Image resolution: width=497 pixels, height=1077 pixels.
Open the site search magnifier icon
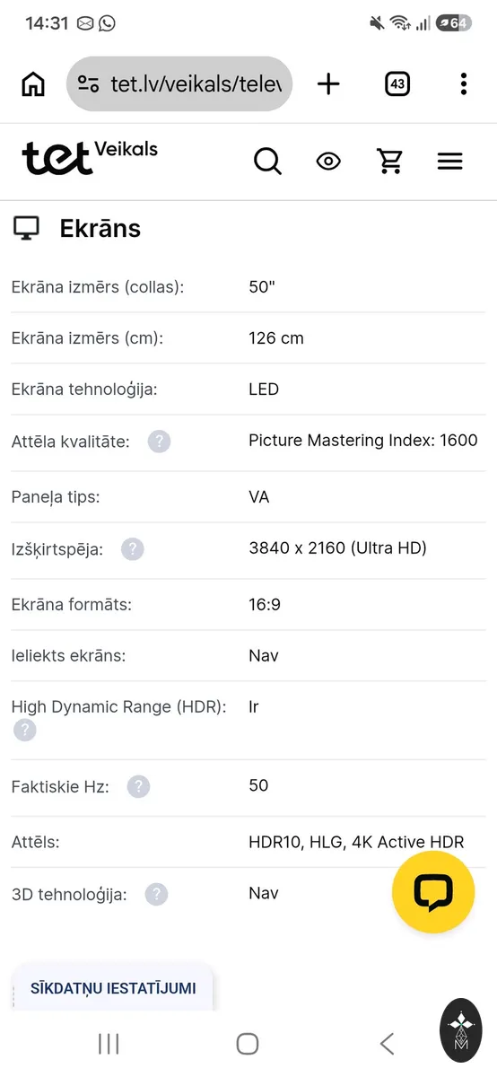pos(267,162)
